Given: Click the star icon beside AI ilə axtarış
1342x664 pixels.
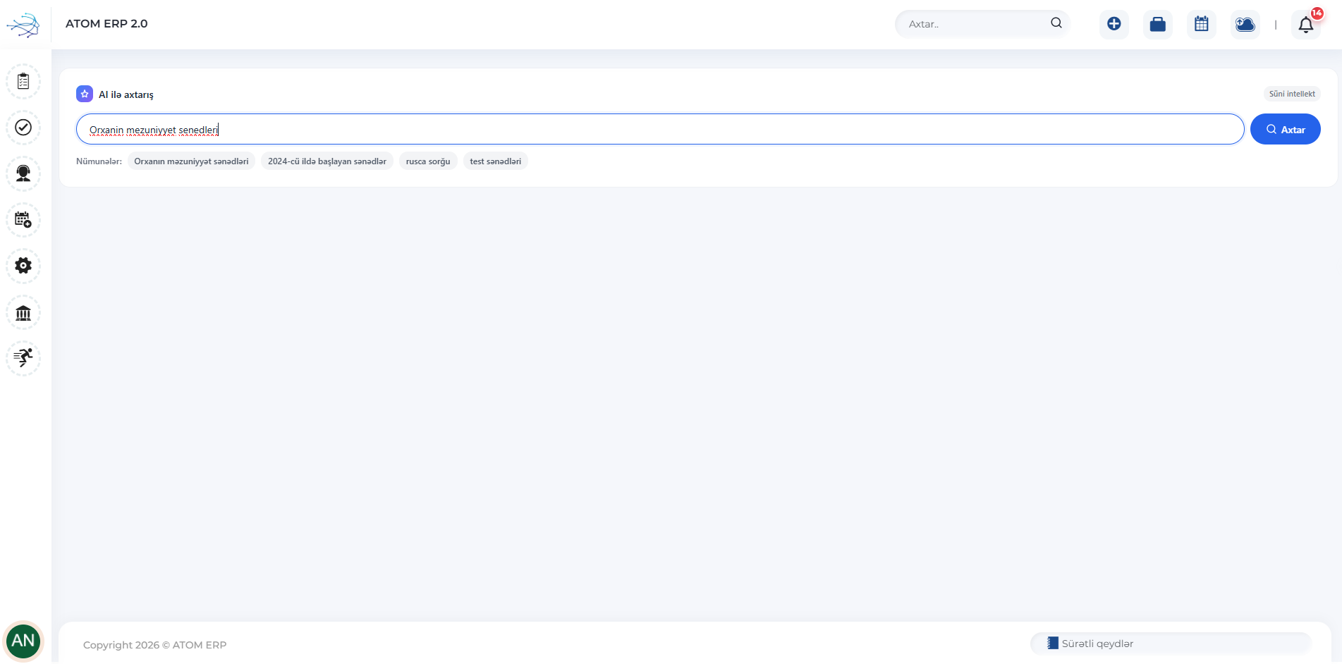Looking at the screenshot, I should click(x=85, y=94).
